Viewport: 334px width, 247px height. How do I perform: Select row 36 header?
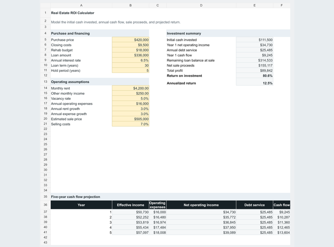click(x=45, y=205)
